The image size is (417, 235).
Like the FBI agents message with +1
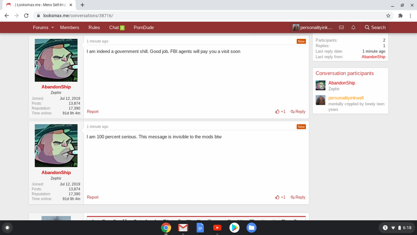pyautogui.click(x=281, y=111)
